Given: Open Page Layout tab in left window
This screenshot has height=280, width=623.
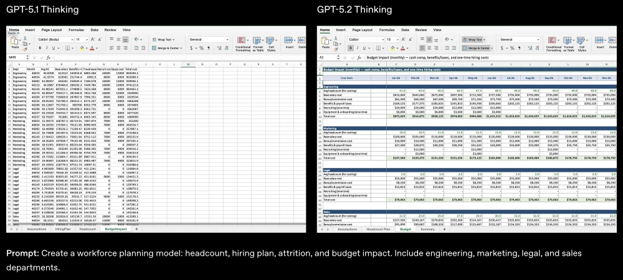Looking at the screenshot, I should 50,29.
